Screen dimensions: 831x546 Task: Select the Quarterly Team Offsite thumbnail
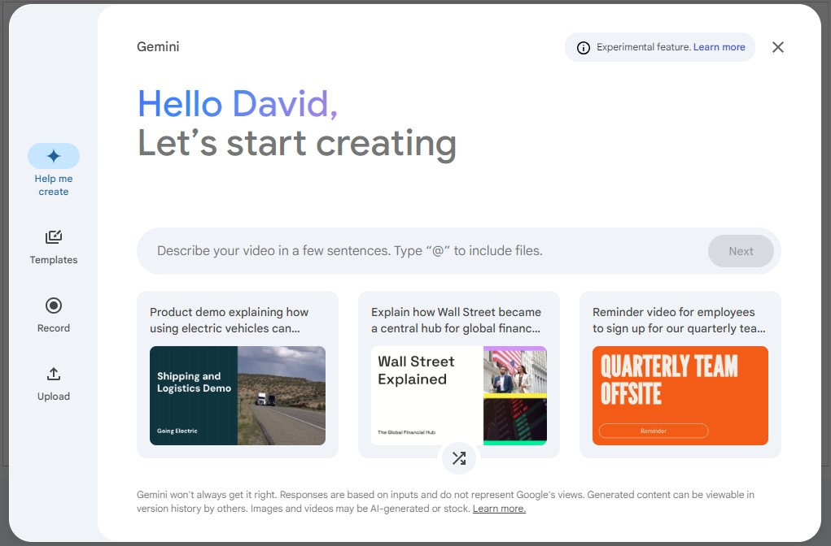pyautogui.click(x=680, y=396)
